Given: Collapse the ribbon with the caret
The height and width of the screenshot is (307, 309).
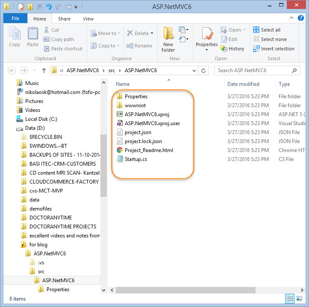Looking at the screenshot, I should point(291,18).
